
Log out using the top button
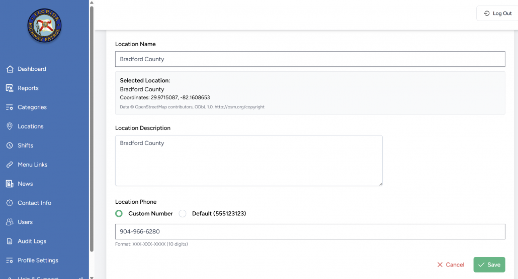[x=497, y=14]
